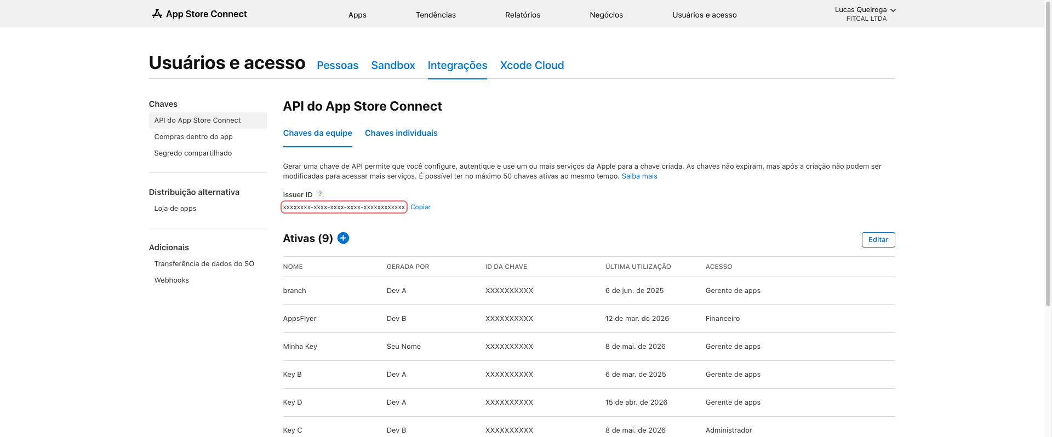This screenshot has height=437, width=1052.
Task: Select Negócios in the top navigation
Action: pos(606,15)
